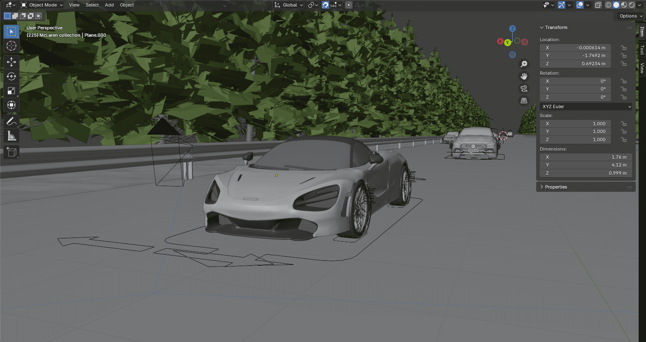Screen dimensions: 646x342
Task: Select the 3D Cursor tool
Action: [x=11, y=46]
